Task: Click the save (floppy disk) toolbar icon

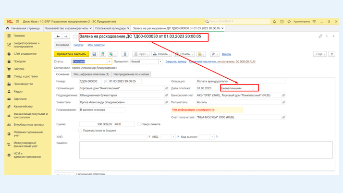Action: [x=94, y=54]
